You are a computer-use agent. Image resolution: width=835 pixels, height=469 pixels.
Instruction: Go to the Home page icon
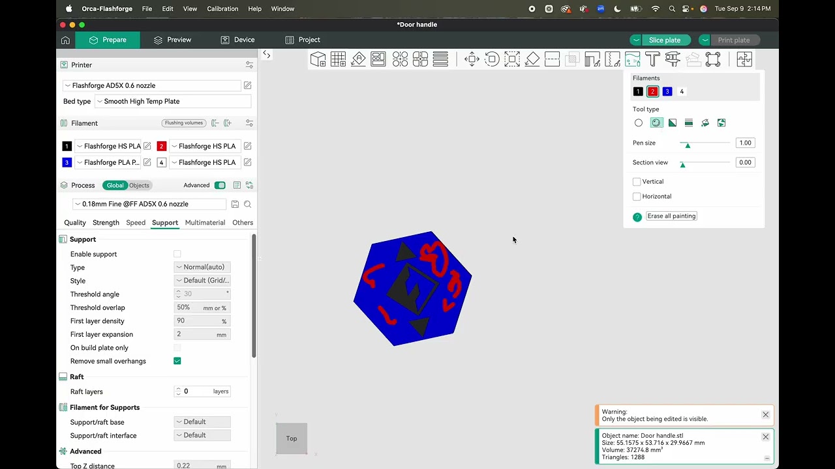[x=65, y=40]
